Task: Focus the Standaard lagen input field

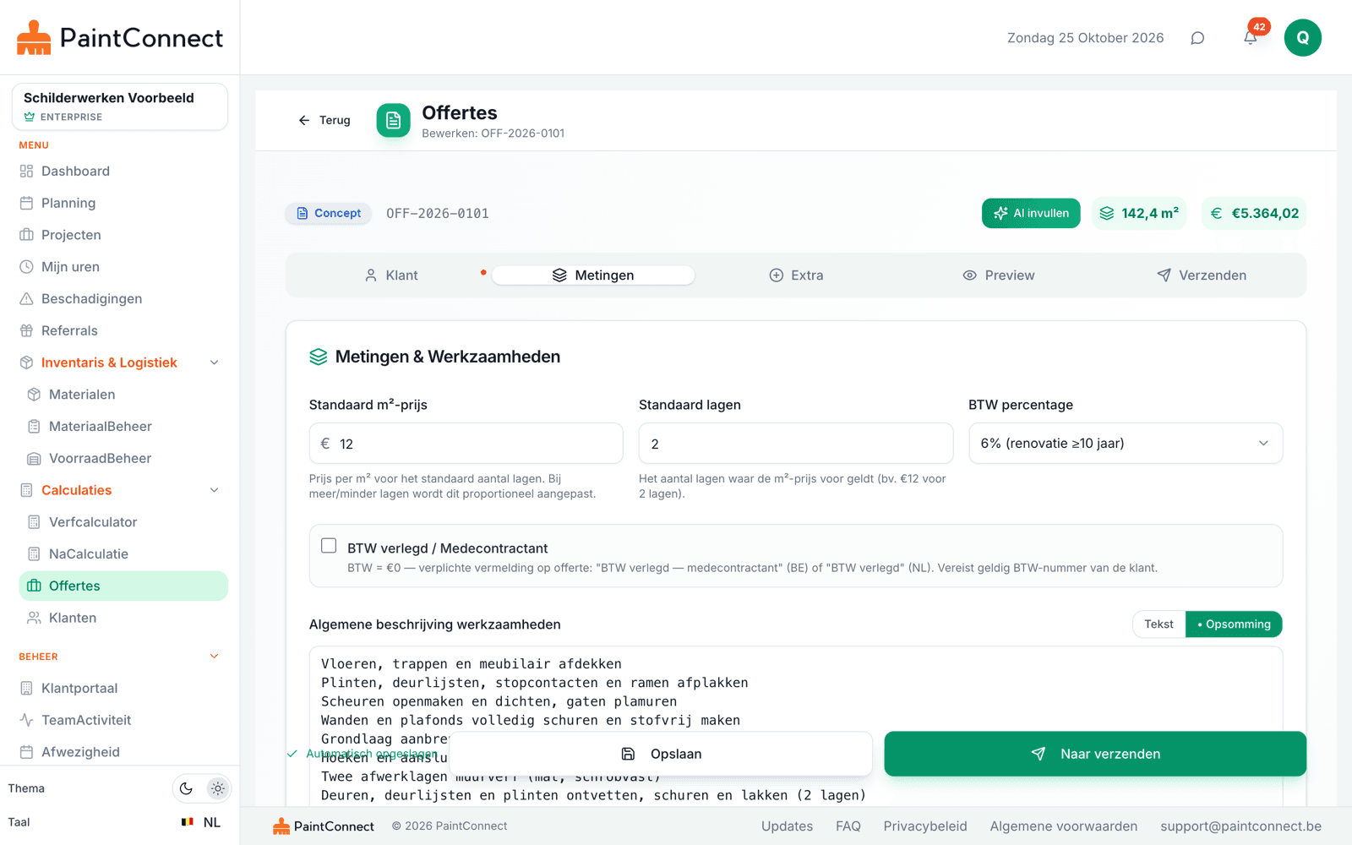Action: coord(796,444)
